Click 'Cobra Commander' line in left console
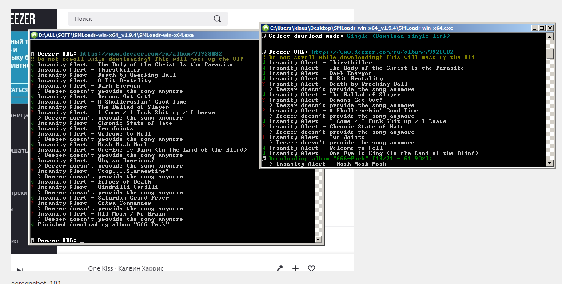This screenshot has height=284, width=562. [95, 203]
